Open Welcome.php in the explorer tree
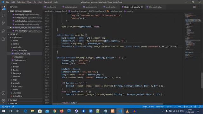Image resolution: width=203 pixels, height=114 pixels. click(20, 60)
